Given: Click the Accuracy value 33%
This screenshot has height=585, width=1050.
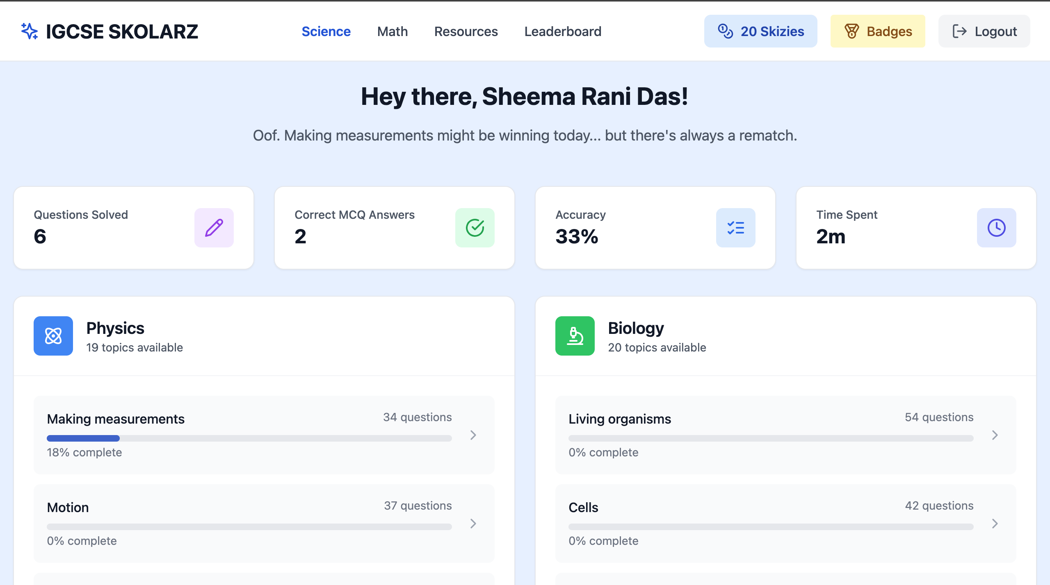Looking at the screenshot, I should (x=577, y=236).
